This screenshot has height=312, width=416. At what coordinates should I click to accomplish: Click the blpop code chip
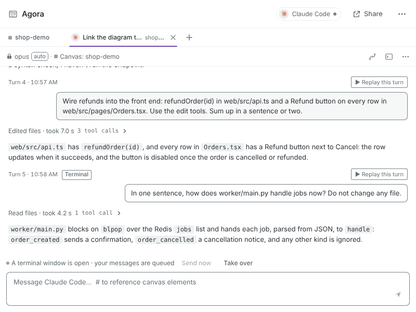[x=112, y=229]
